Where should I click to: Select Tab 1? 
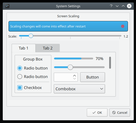click(24, 48)
